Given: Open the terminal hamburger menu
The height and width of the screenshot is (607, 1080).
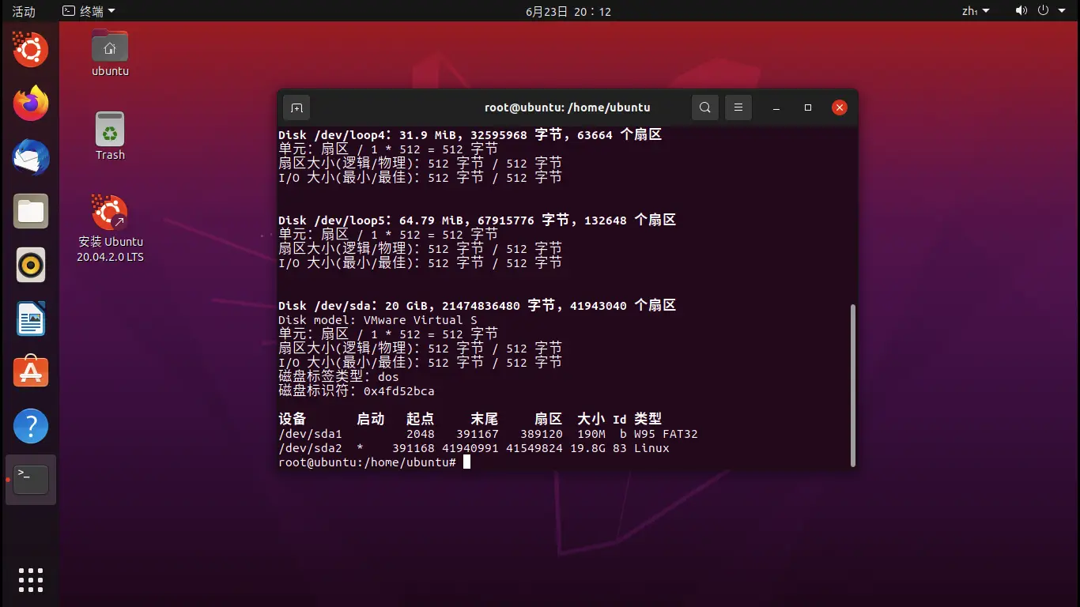Looking at the screenshot, I should (x=738, y=107).
